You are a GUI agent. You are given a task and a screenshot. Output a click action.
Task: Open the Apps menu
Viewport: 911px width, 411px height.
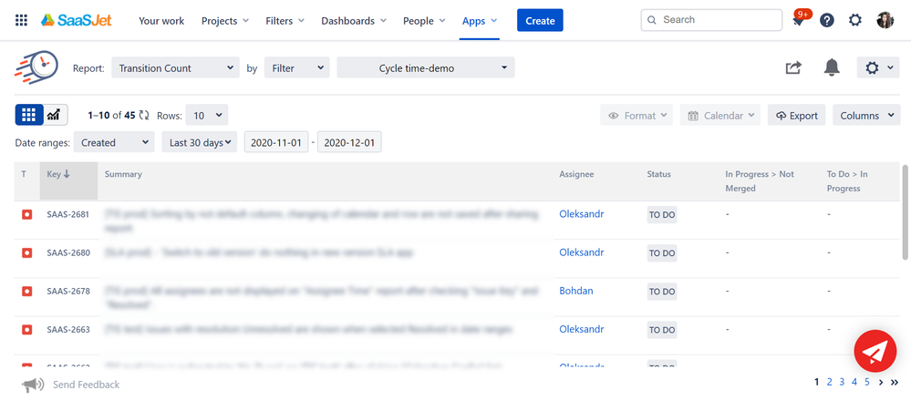480,21
